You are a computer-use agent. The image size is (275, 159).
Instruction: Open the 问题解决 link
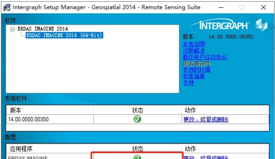point(194,51)
